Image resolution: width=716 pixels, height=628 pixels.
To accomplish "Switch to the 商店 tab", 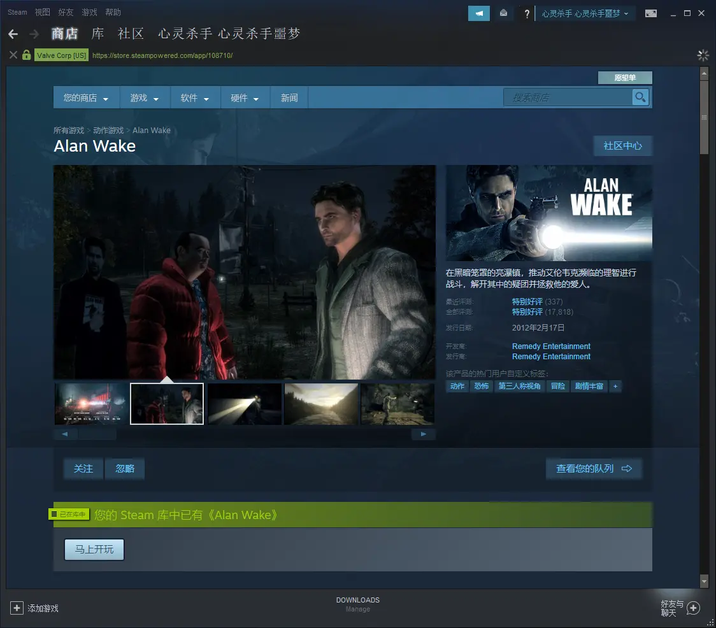I will point(64,34).
